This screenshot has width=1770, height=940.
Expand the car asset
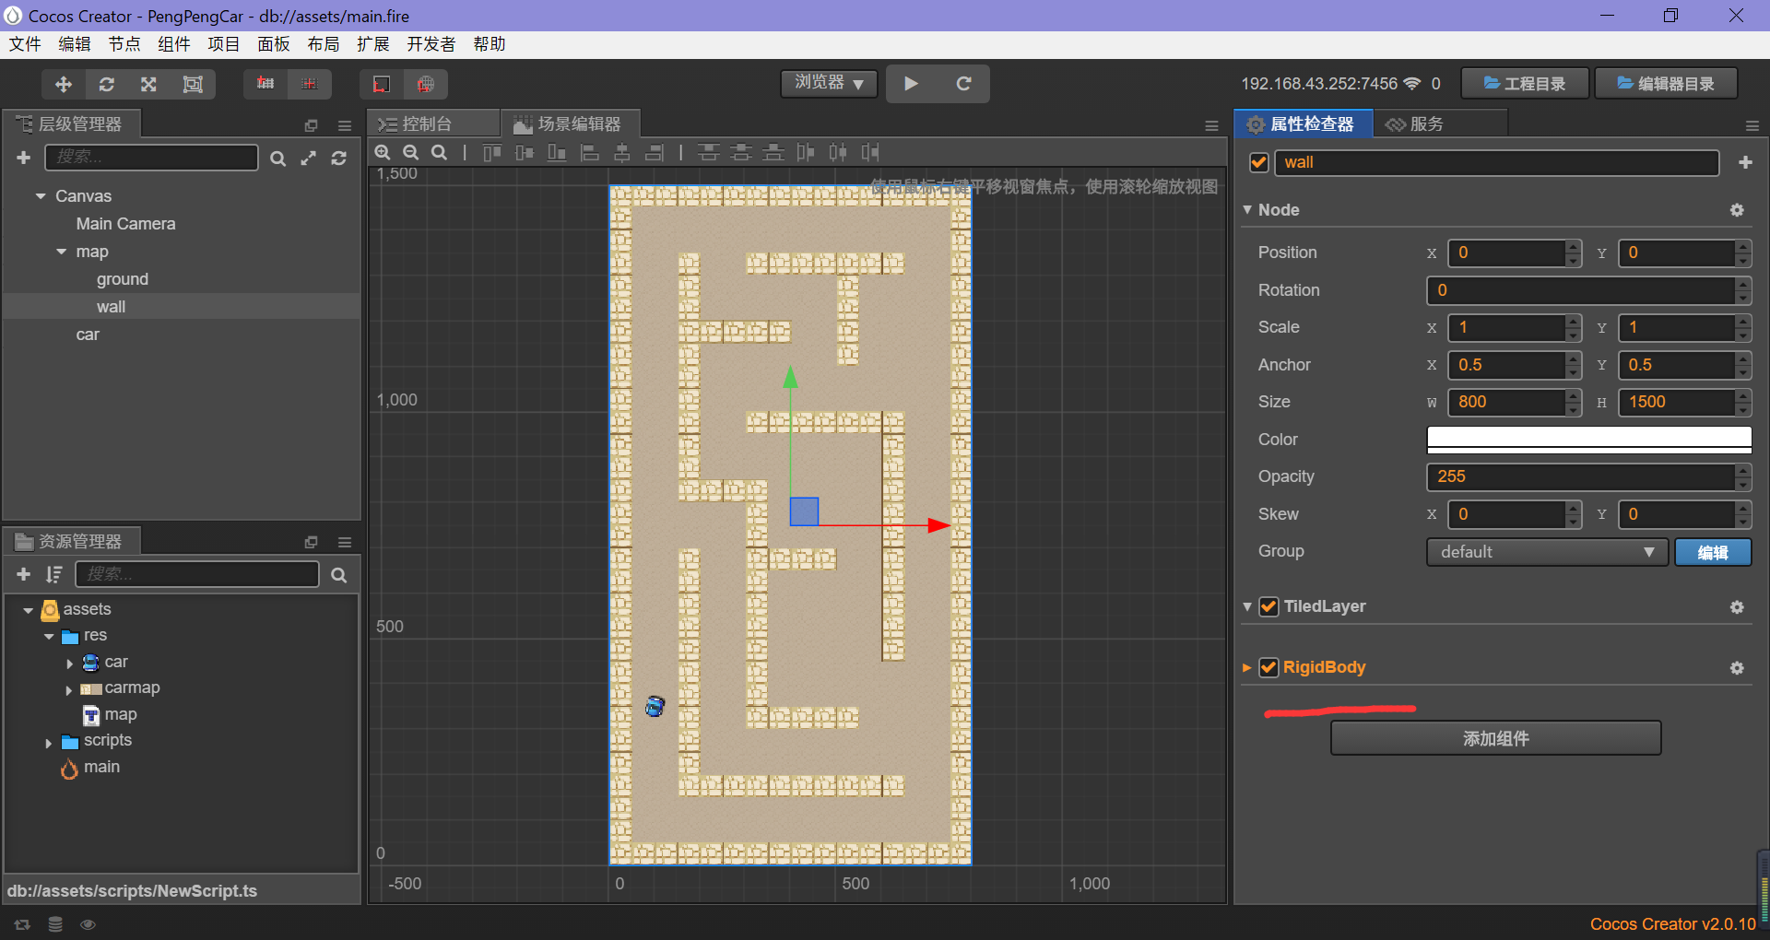69,664
